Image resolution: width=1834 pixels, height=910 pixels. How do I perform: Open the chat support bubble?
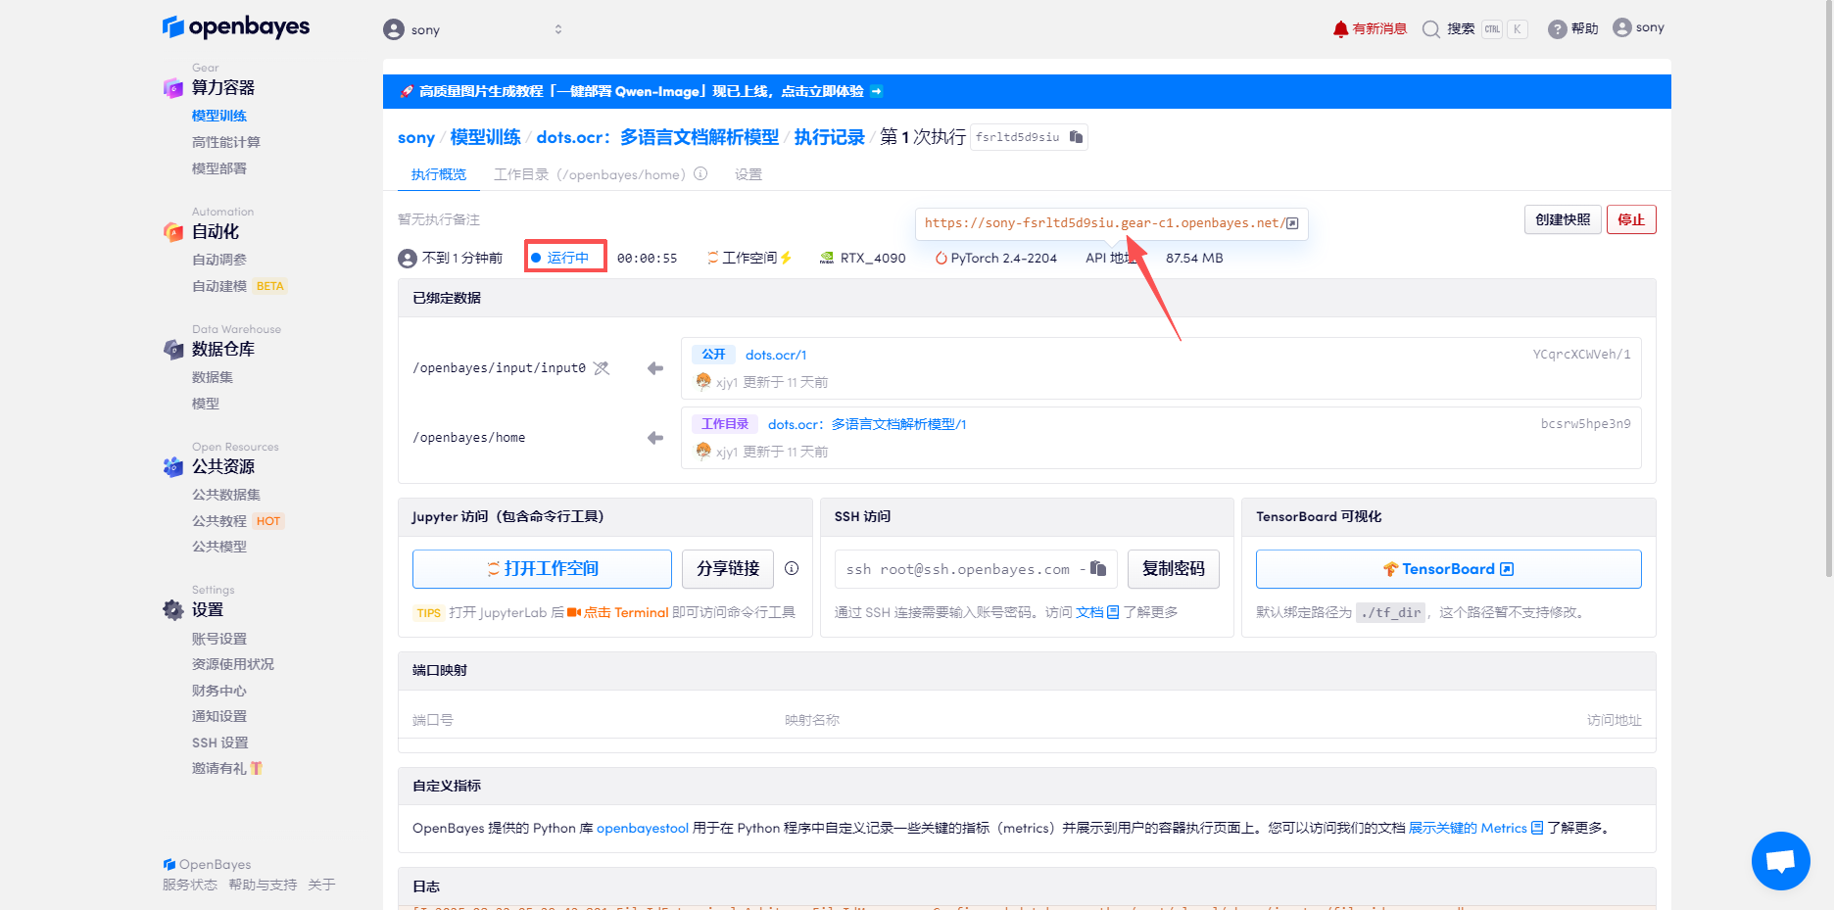point(1780,860)
